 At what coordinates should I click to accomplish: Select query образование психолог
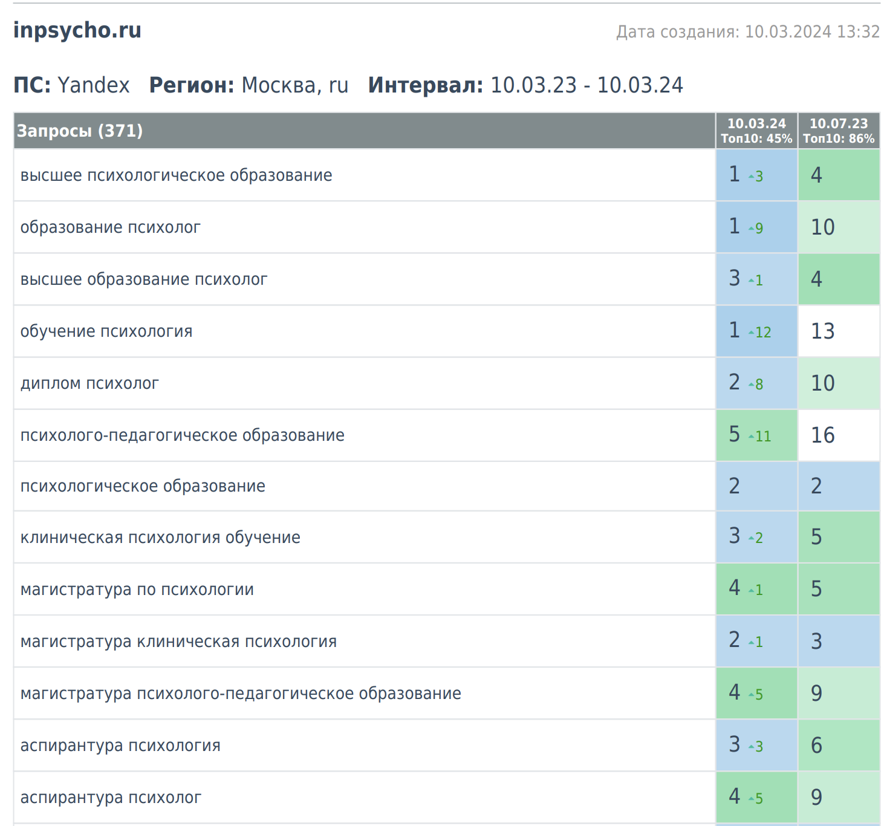coord(110,227)
